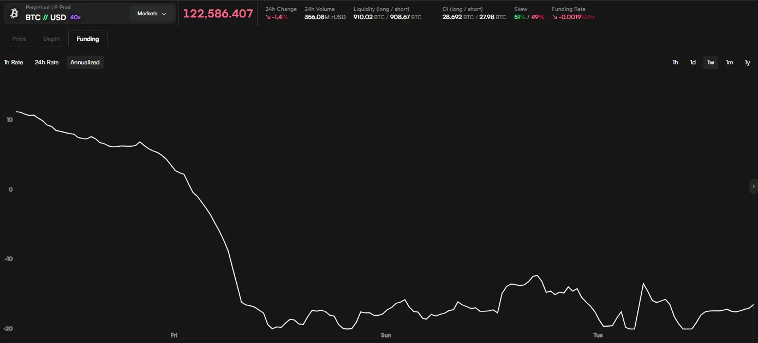Choose the 1w chart range
This screenshot has height=343, width=758.
tap(711, 63)
